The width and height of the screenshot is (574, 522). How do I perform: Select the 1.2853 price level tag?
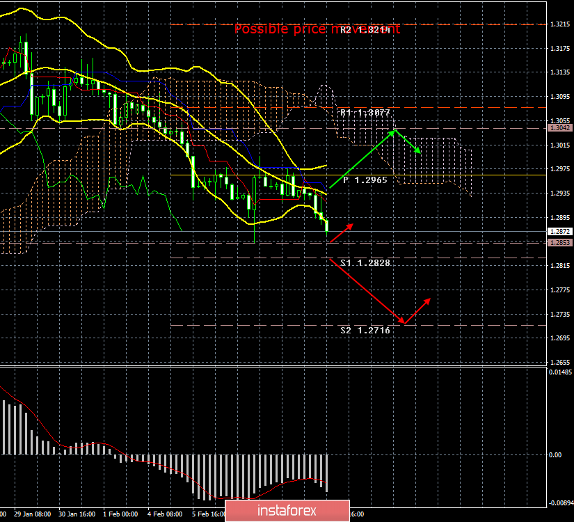point(559,242)
